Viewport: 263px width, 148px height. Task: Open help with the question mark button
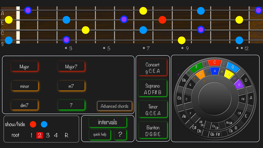[120, 134]
